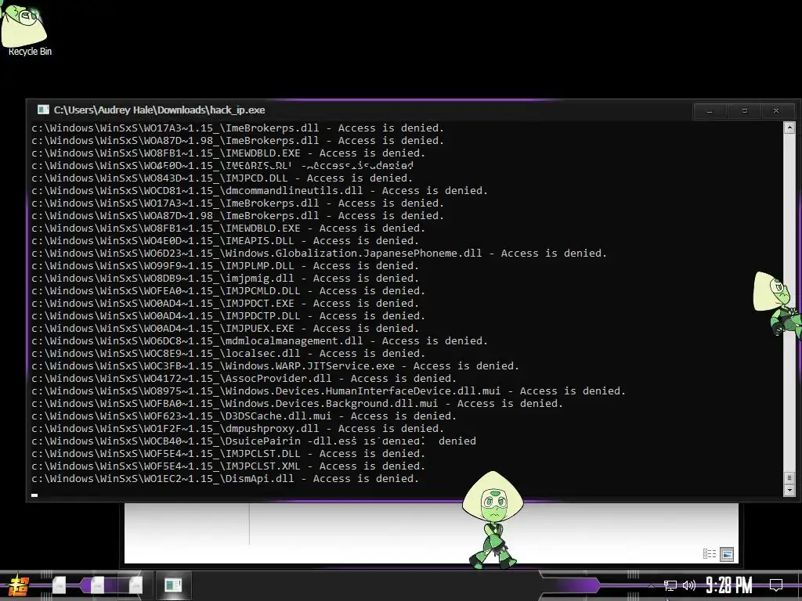Open the Start menu on the taskbar
802x601 pixels.
[x=18, y=585]
